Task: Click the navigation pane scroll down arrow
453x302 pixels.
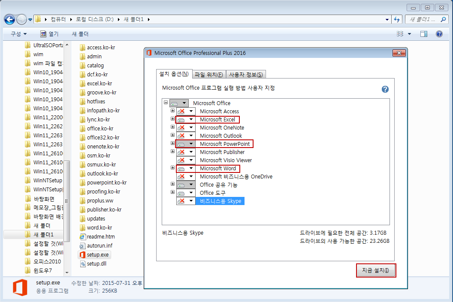Action: 67,272
